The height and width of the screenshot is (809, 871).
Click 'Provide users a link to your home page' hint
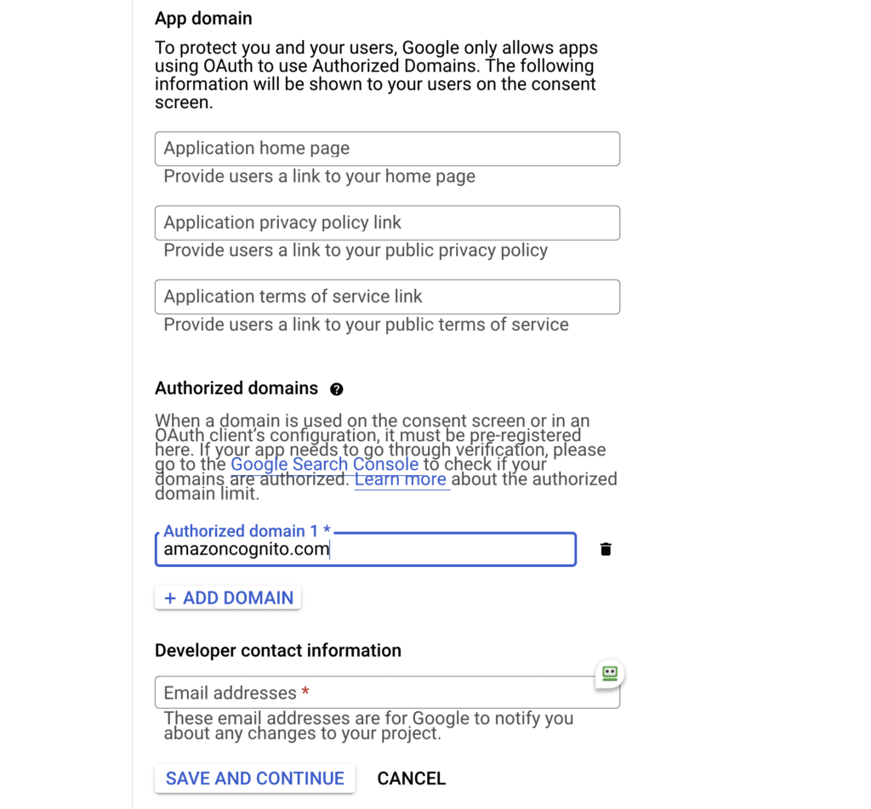click(320, 177)
